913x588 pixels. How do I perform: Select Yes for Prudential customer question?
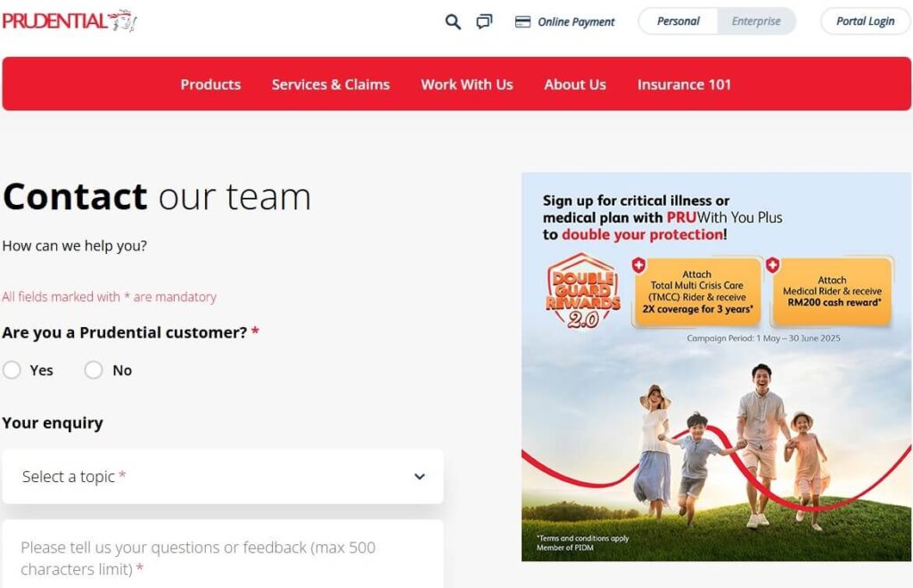pos(12,370)
